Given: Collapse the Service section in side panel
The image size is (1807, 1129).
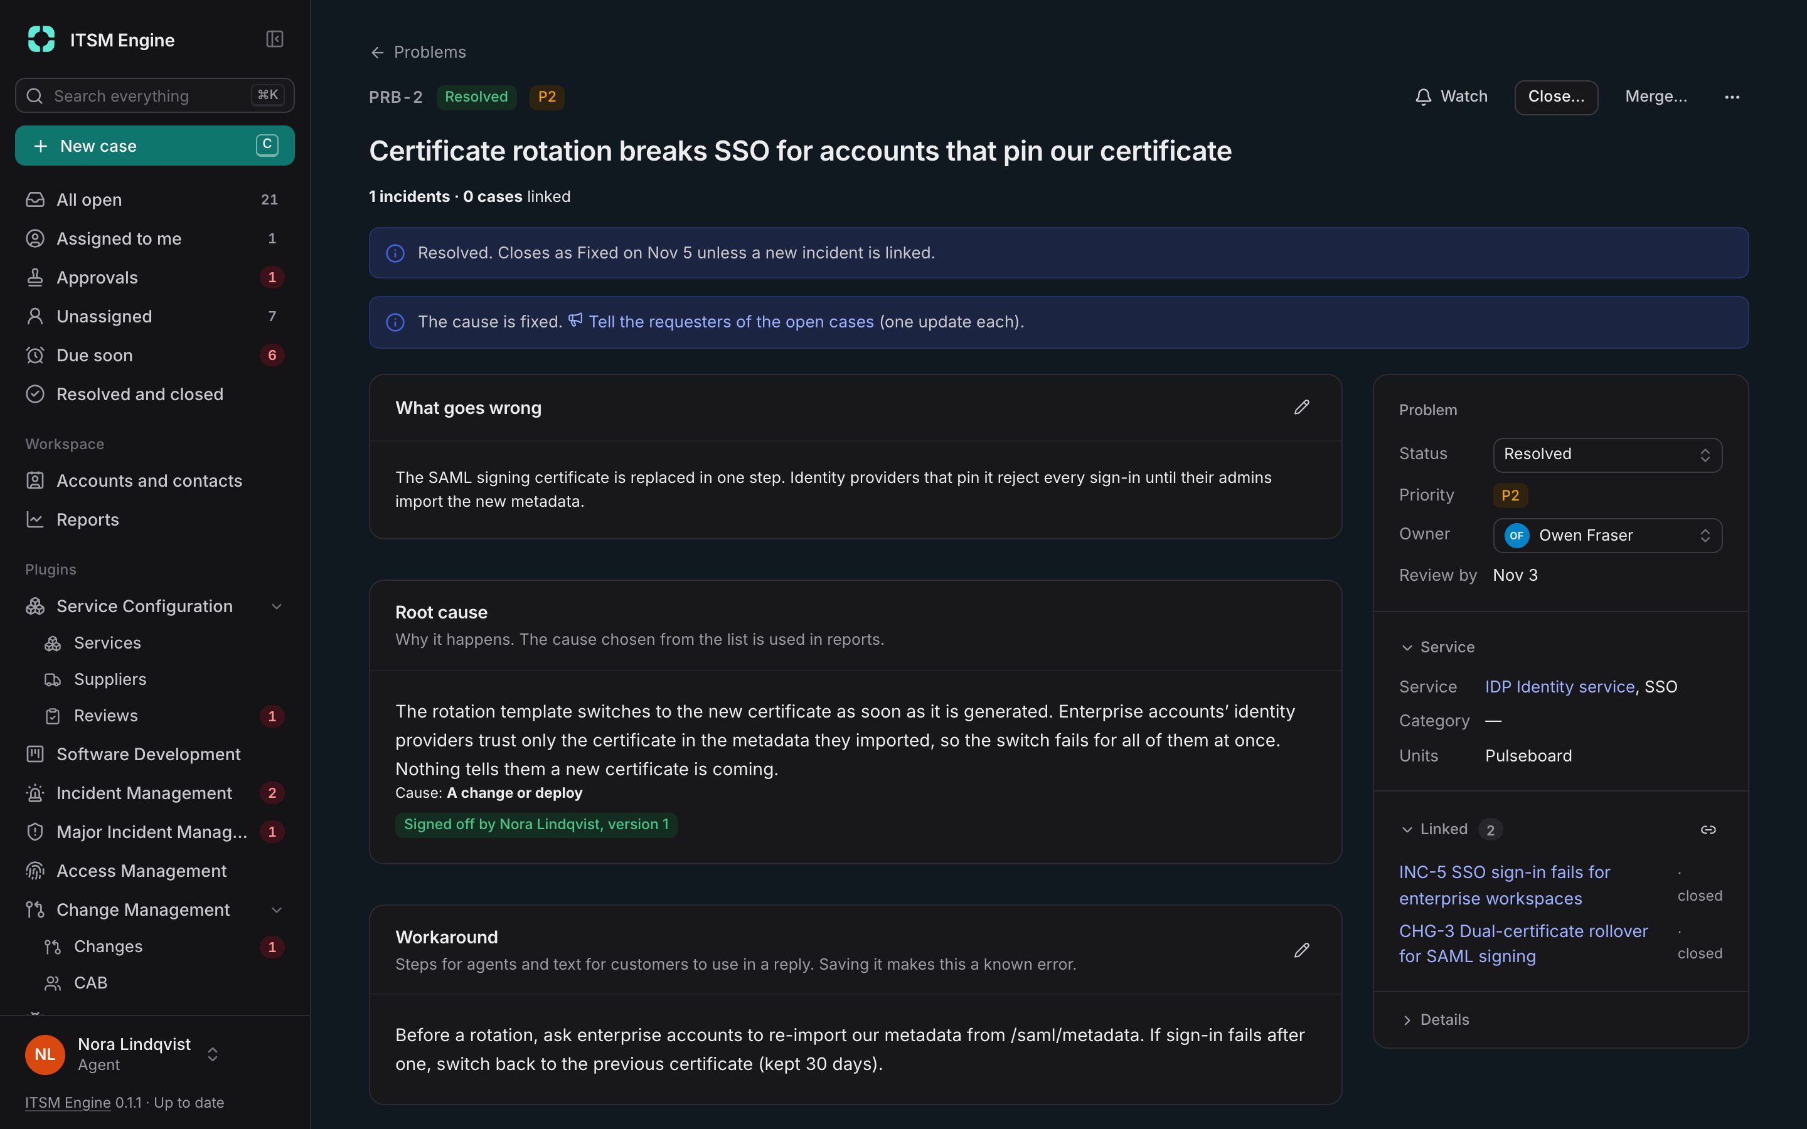Looking at the screenshot, I should coord(1438,647).
